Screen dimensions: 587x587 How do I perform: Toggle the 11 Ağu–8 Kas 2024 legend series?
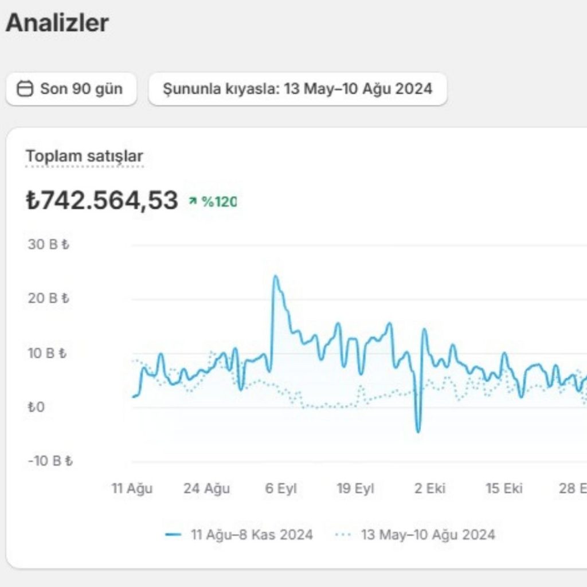click(x=251, y=535)
